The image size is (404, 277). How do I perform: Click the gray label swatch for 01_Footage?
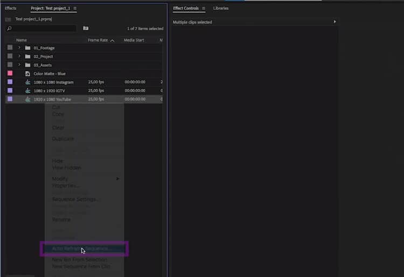pos(10,47)
